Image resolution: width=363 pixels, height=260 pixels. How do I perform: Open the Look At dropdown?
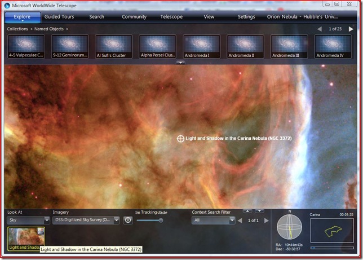tap(28, 220)
